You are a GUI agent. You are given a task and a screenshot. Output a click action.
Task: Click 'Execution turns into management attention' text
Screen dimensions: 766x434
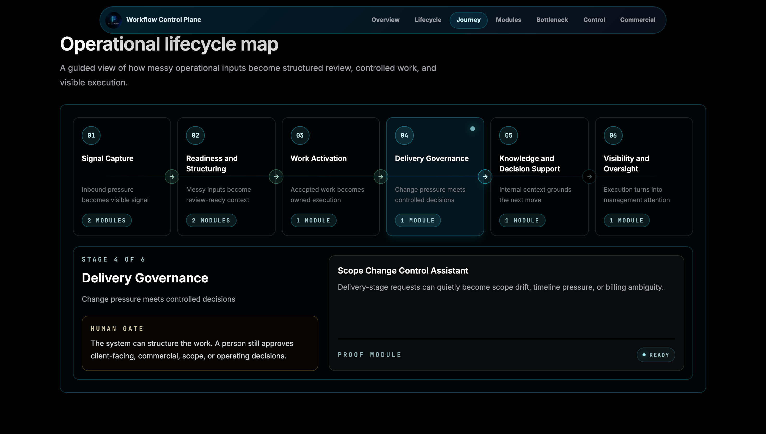point(637,195)
